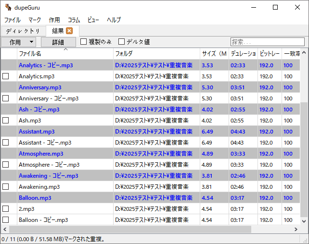The height and width of the screenshot is (244, 309).
Task: Open the コラム menu
Action: (x=74, y=20)
